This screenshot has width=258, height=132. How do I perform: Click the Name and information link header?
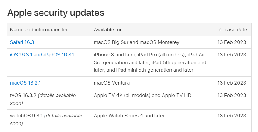tap(40, 30)
